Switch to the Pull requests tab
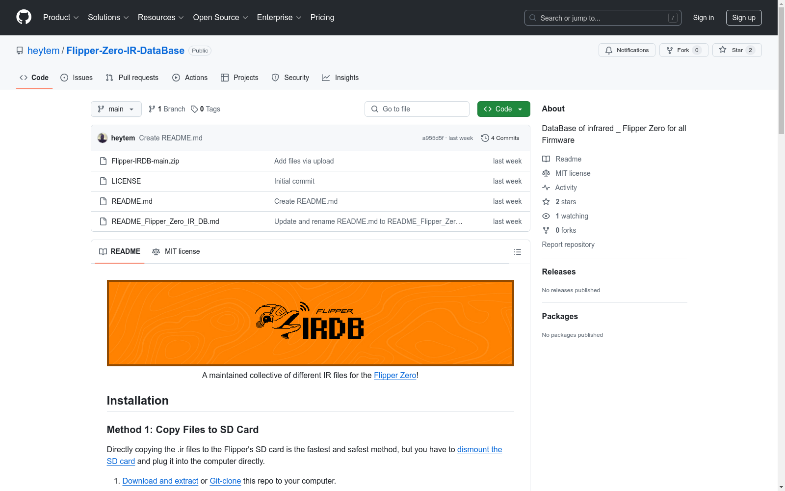This screenshot has width=785, height=491. 132,78
